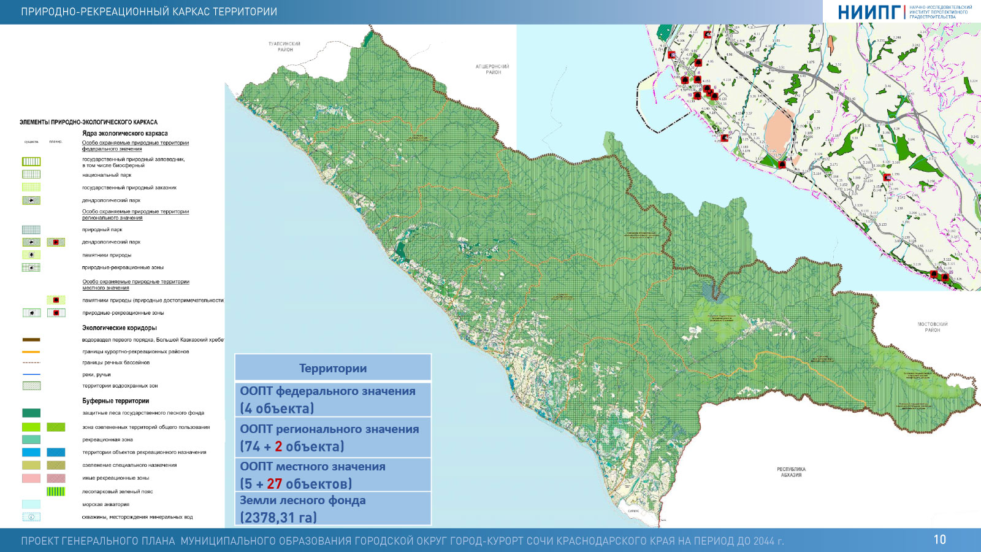The height and width of the screenshot is (552, 981).
Task: Select 'ООПТ федерального значения (4 объекта)' cell
Action: click(x=333, y=399)
